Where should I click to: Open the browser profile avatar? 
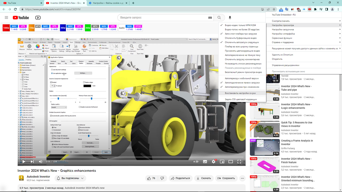[x=332, y=9]
